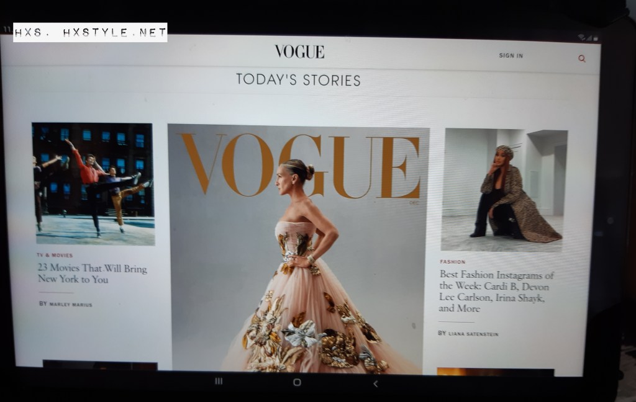Click the leopard coat photo thumbnail
Screen dimensions: 636x402
point(504,189)
